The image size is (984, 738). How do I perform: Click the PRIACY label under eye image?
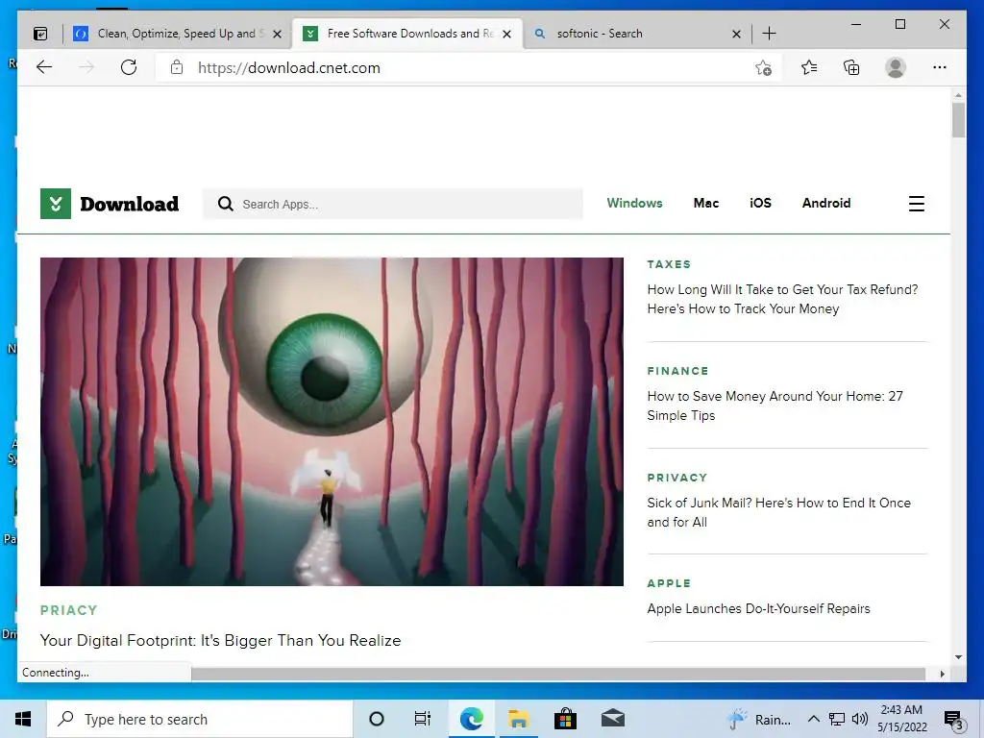tap(69, 610)
